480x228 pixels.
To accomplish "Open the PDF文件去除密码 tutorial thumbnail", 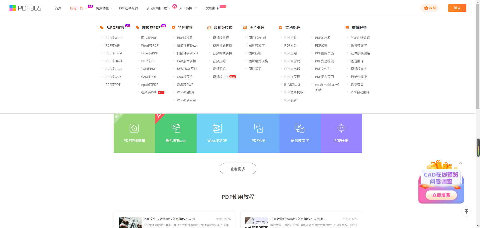I will (130, 222).
